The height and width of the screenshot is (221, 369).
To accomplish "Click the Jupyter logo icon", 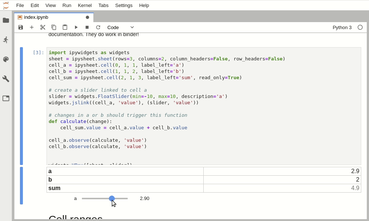I will coord(6,5).
